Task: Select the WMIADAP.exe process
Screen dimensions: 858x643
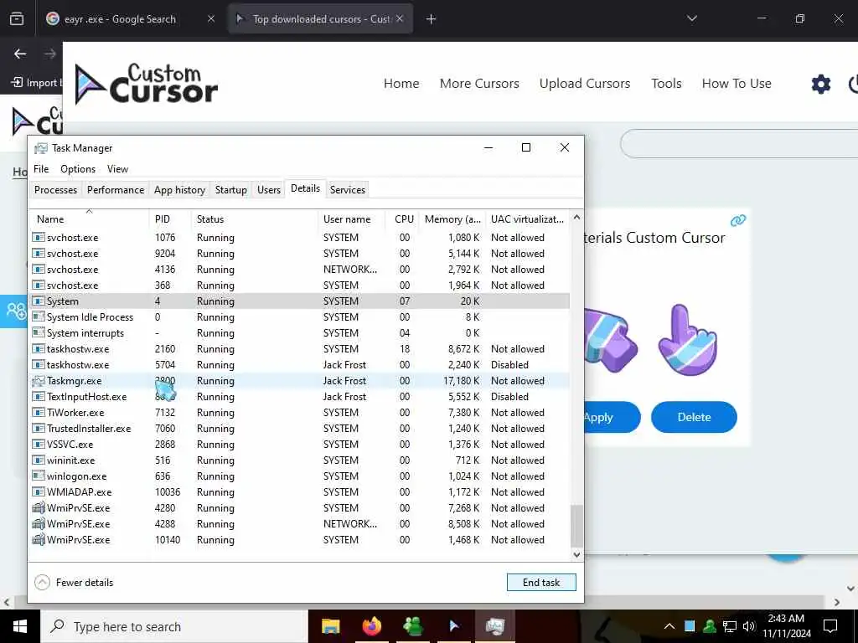Action: (299, 492)
